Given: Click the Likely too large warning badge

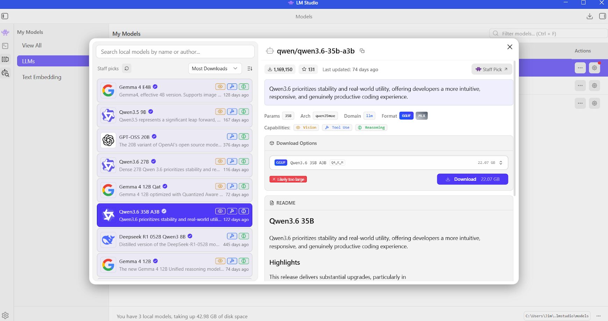Looking at the screenshot, I should click(x=288, y=179).
